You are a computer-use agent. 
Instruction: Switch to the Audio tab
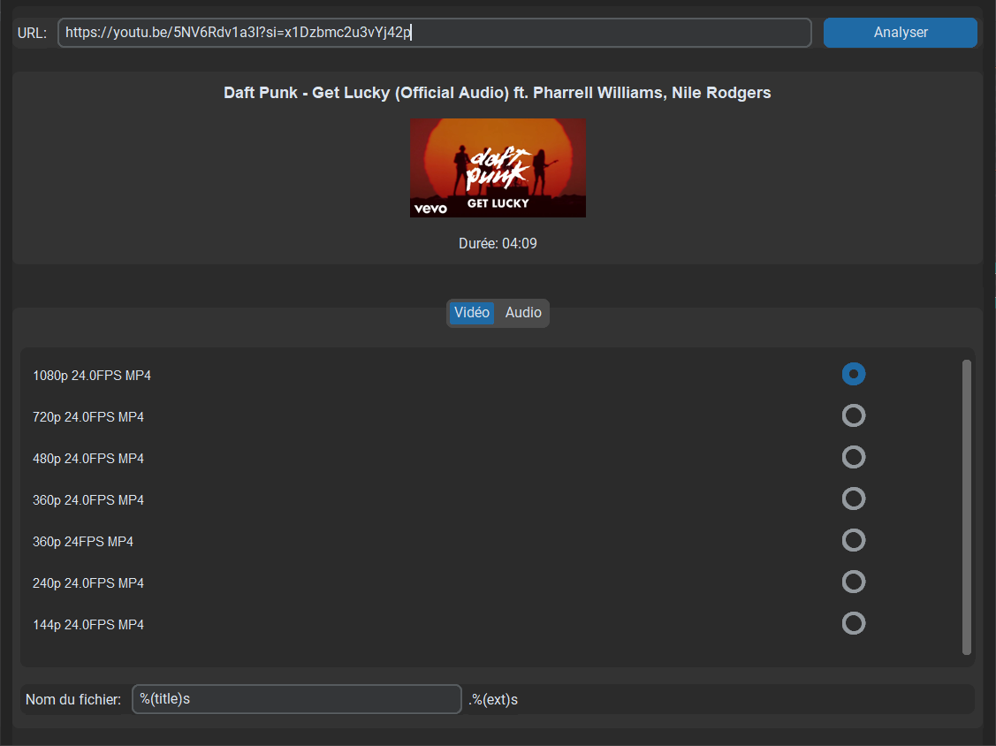523,313
